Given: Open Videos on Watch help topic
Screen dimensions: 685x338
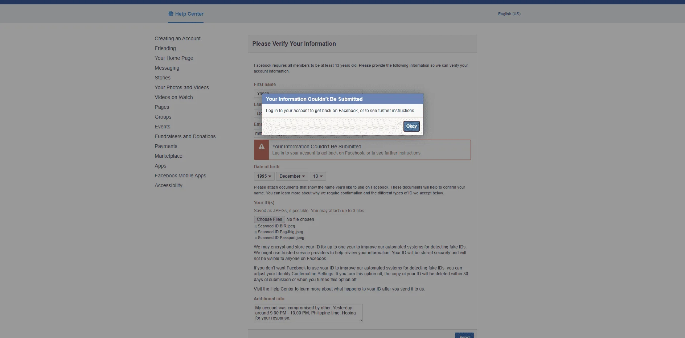Looking at the screenshot, I should point(174,97).
